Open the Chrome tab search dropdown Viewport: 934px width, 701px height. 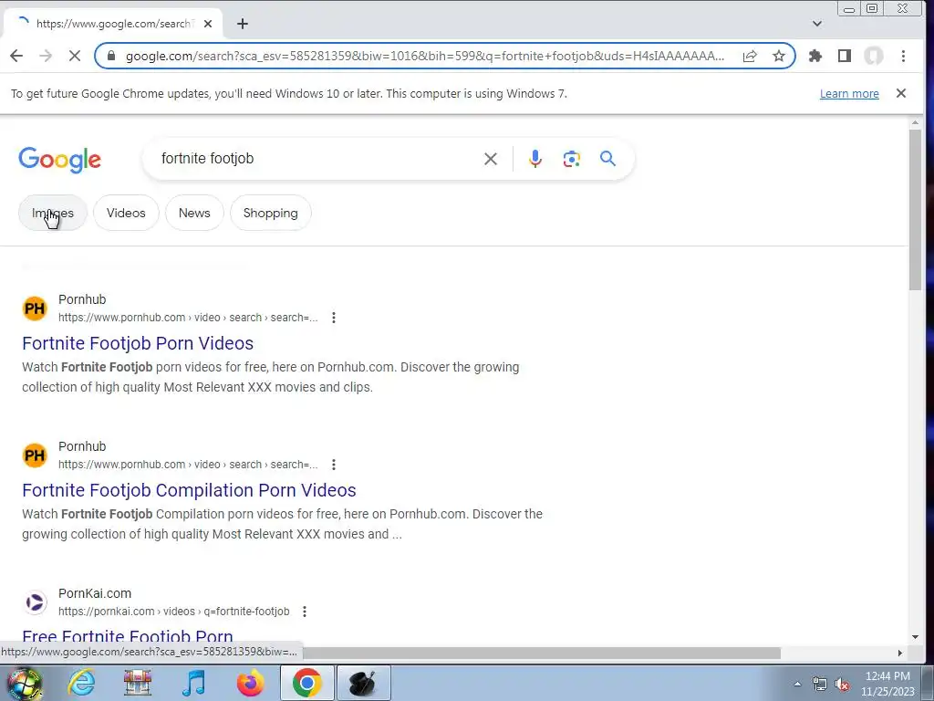point(816,24)
